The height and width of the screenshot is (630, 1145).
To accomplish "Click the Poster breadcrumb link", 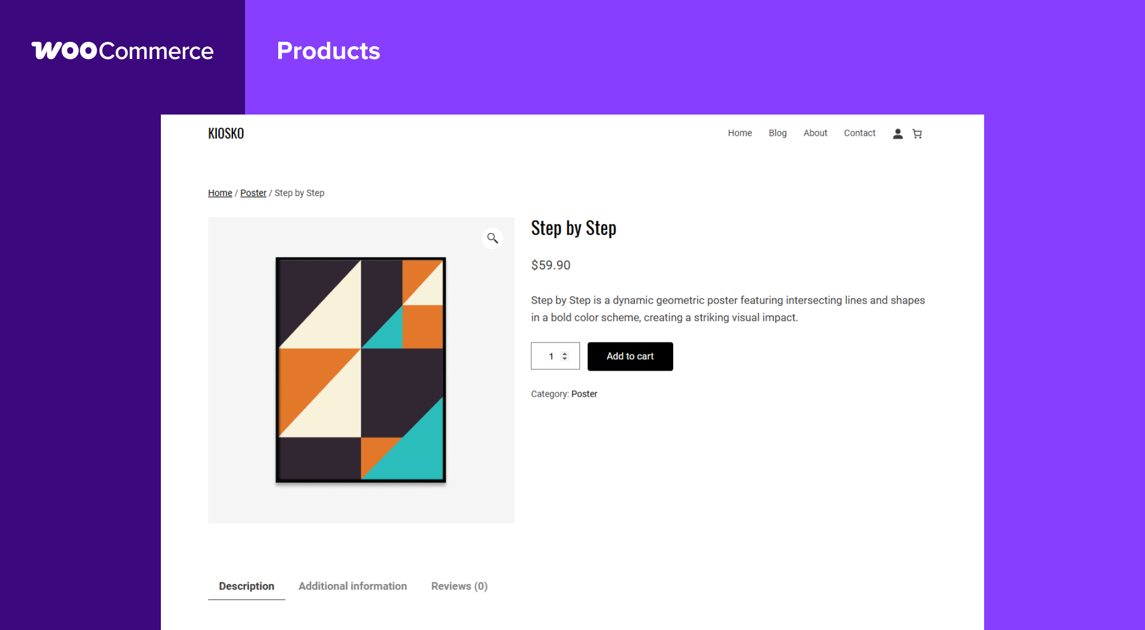I will pos(253,193).
